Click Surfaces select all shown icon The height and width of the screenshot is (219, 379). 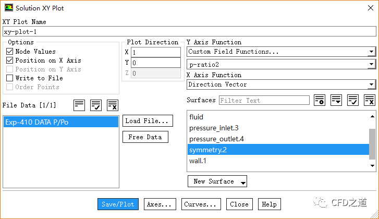[353, 100]
